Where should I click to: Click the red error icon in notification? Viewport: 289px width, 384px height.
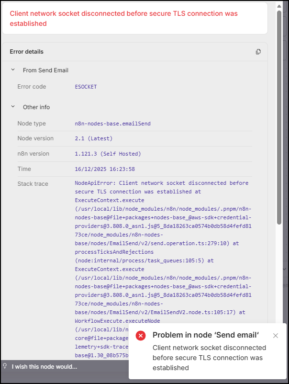pyautogui.click(x=141, y=336)
